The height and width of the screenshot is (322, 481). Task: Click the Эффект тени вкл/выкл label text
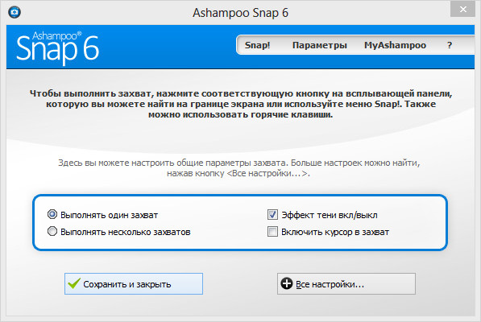[x=330, y=215]
